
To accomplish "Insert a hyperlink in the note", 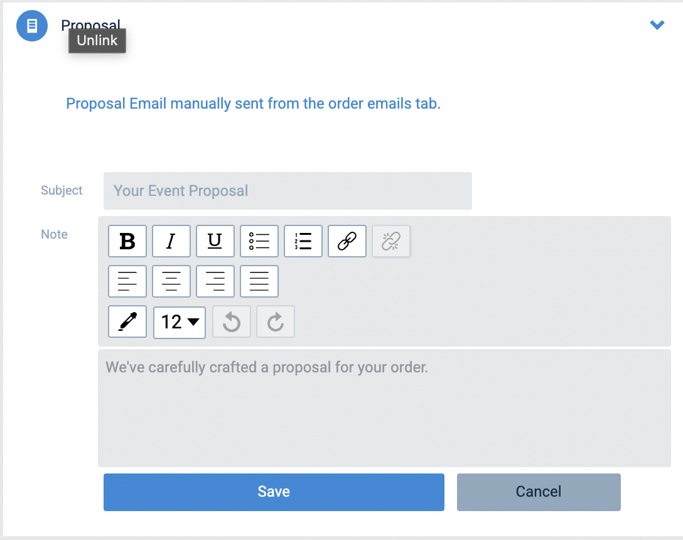I will [x=347, y=241].
